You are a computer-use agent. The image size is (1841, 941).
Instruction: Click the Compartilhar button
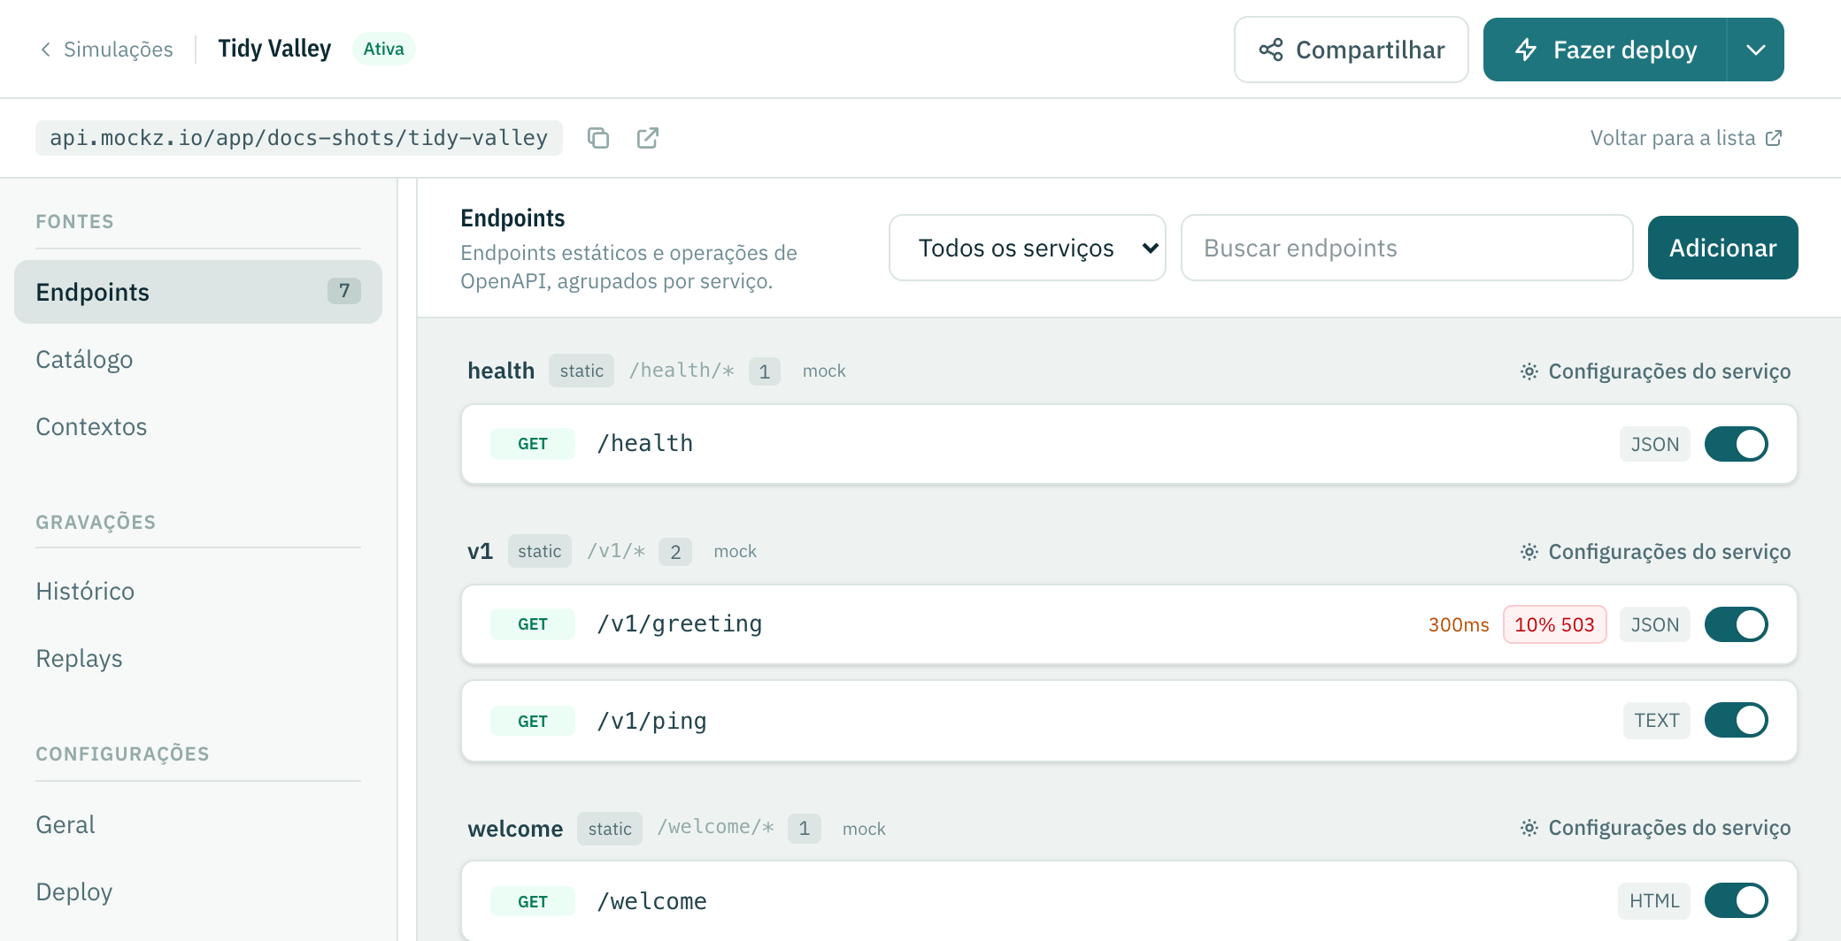[1351, 50]
